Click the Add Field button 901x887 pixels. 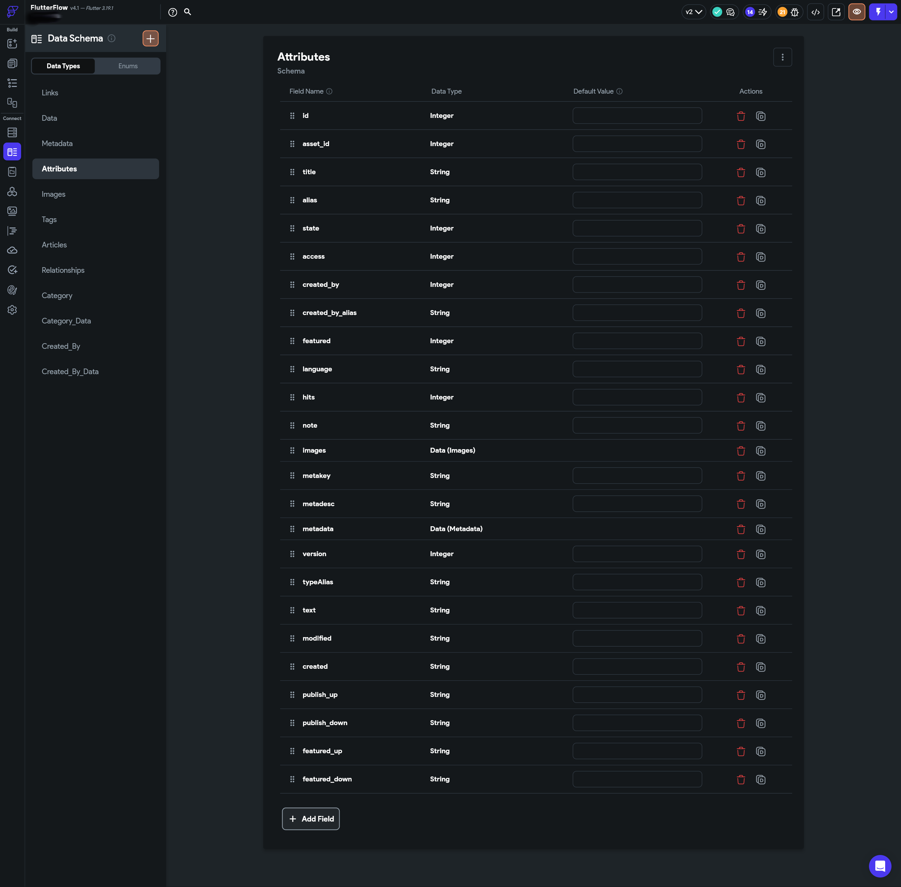311,818
